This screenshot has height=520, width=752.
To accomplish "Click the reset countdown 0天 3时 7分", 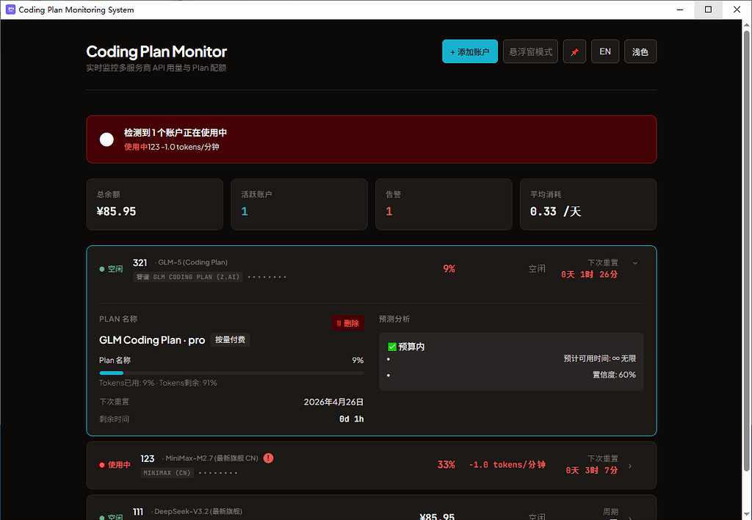I will [x=592, y=470].
